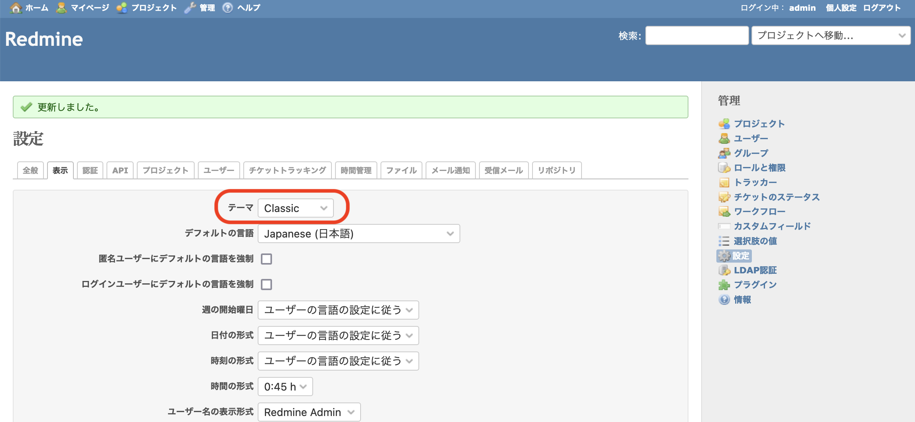The width and height of the screenshot is (915, 422).
Task: Switch to the API tab
Action: tap(120, 171)
